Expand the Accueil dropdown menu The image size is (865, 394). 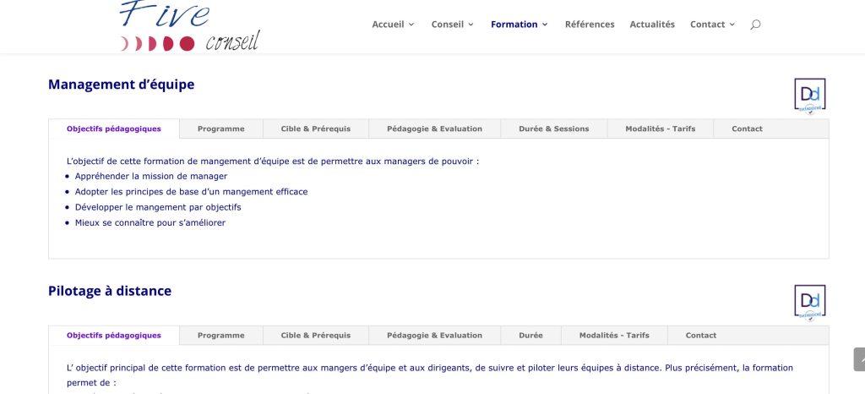click(393, 25)
